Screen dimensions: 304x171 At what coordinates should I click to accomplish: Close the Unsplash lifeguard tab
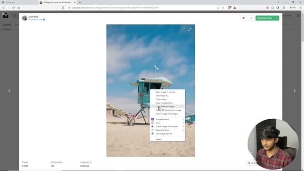75,2
